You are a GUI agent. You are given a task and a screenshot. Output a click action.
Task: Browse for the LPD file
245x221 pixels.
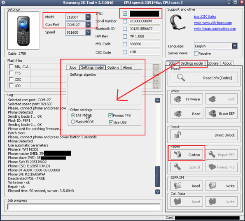click(x=156, y=86)
